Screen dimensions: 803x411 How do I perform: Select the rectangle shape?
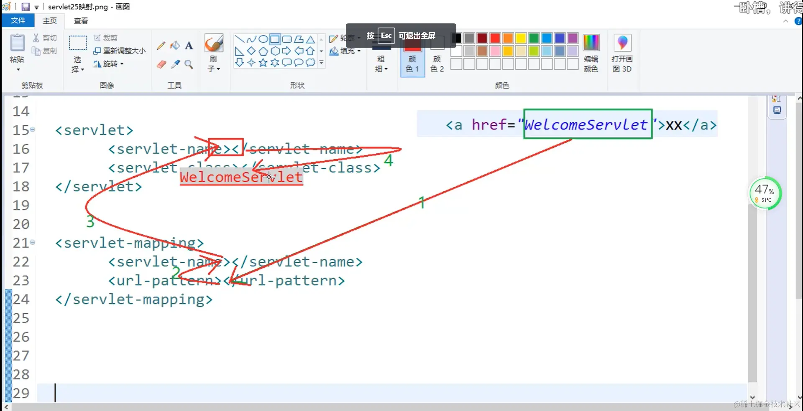pos(275,39)
